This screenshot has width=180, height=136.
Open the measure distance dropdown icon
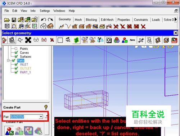[21, 26]
